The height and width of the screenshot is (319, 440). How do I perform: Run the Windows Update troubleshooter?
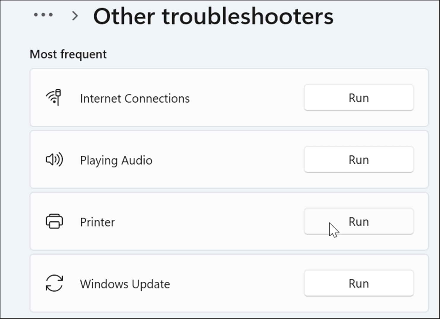click(358, 283)
